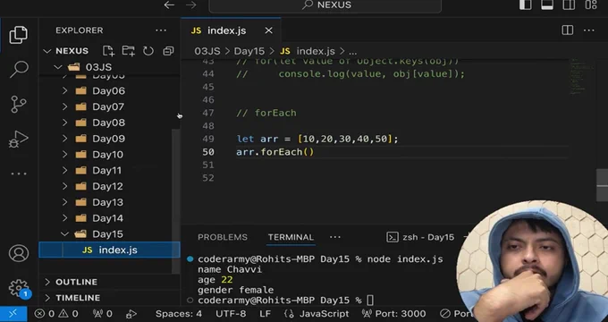608x322 pixels.
Task: Expand the OUTLINE section
Action: point(109,282)
